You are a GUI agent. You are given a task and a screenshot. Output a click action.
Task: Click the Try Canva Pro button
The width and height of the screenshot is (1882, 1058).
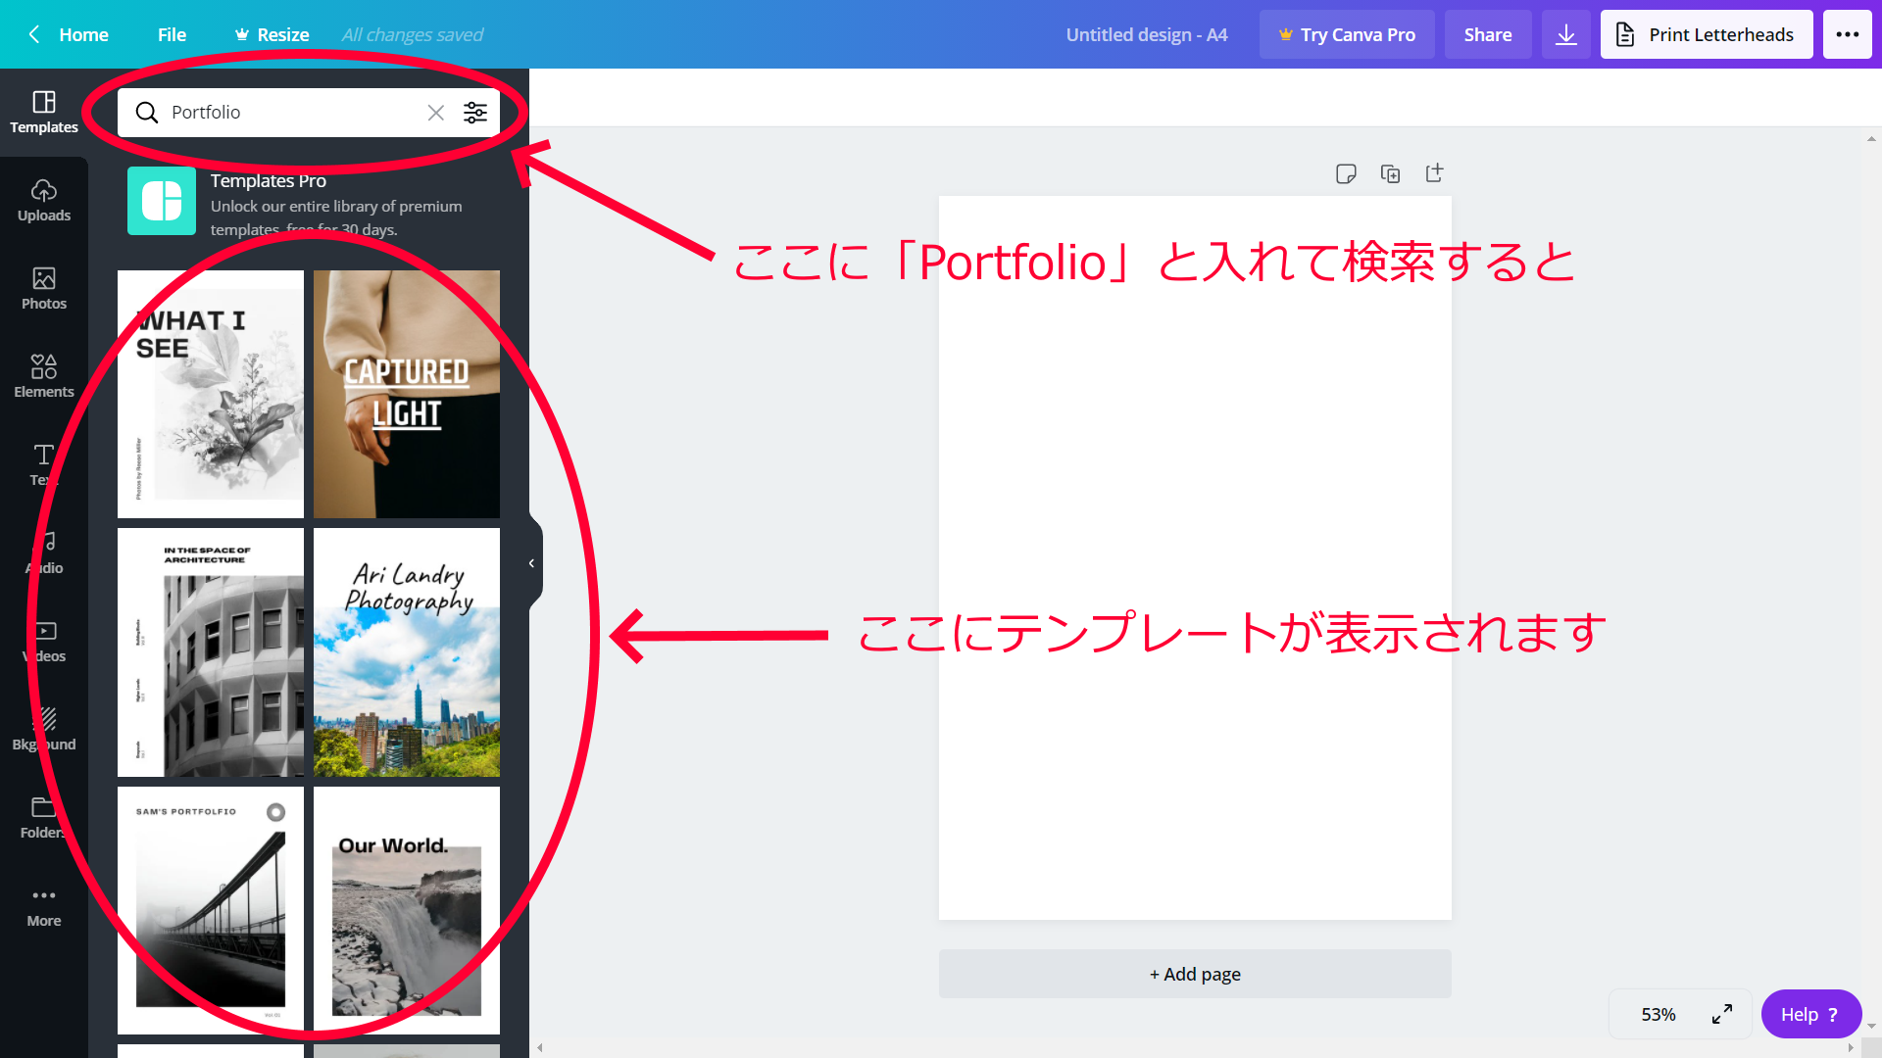(1347, 34)
